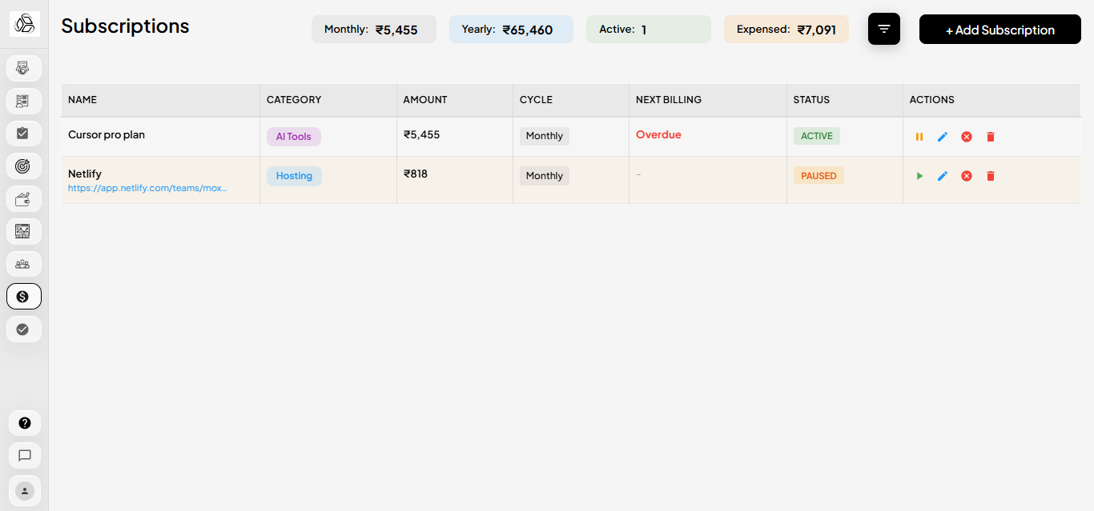Open the help menu via the question mark icon
The width and height of the screenshot is (1094, 511).
24,422
